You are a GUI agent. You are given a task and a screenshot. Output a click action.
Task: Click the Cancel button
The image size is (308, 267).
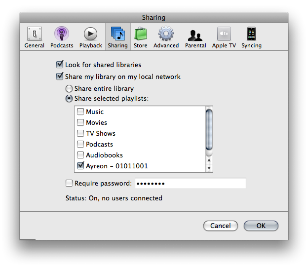221,226
